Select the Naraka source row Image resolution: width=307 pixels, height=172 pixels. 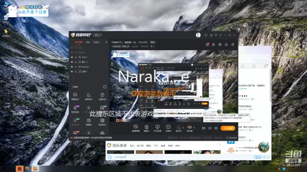89,67
